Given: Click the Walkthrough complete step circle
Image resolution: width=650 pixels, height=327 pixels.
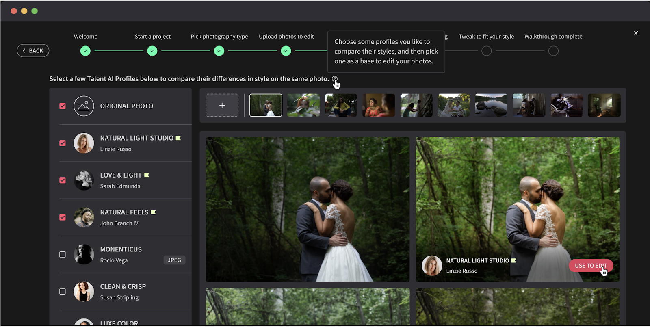Looking at the screenshot, I should 553,51.
